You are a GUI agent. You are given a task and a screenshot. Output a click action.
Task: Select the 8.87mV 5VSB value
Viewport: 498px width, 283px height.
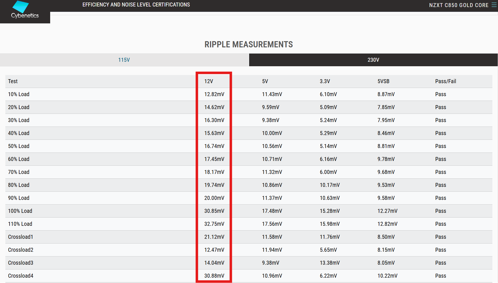coord(386,94)
